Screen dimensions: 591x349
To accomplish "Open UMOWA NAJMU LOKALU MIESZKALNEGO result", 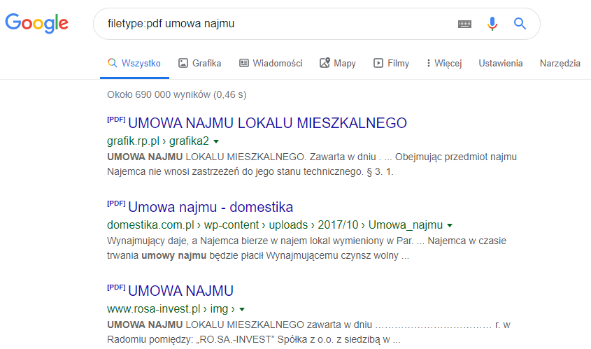I will 267,123.
